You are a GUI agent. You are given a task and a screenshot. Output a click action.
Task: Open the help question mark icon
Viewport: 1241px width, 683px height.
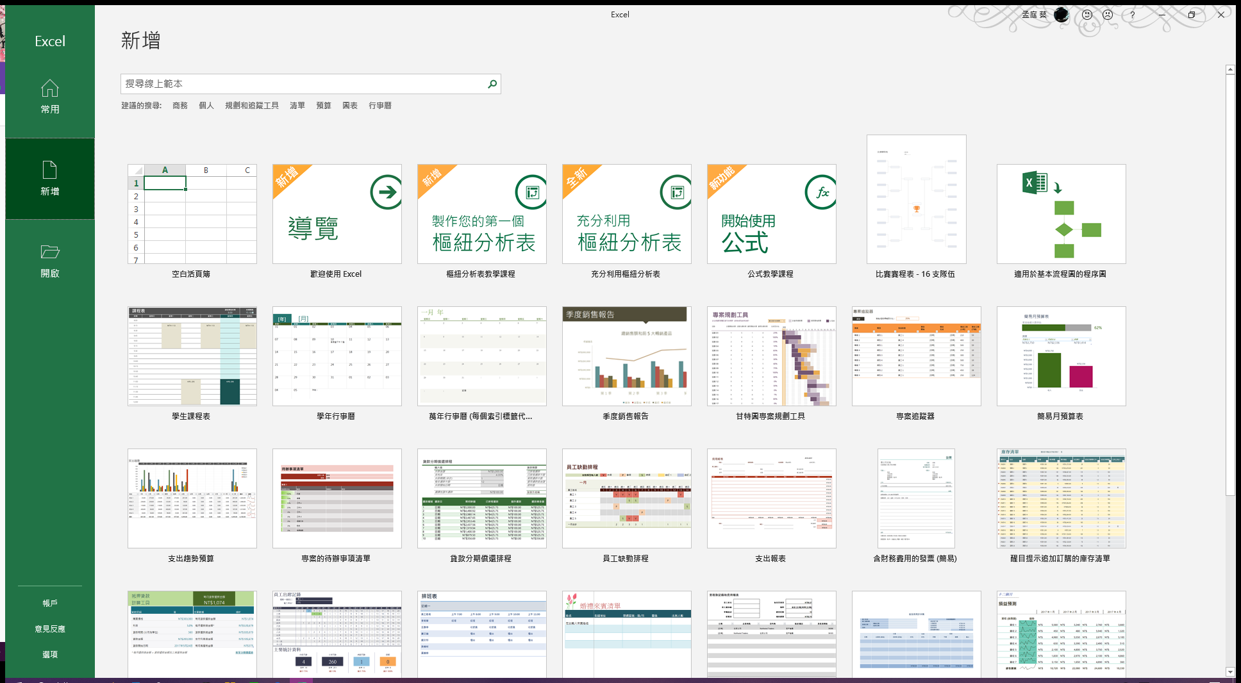[x=1132, y=15]
